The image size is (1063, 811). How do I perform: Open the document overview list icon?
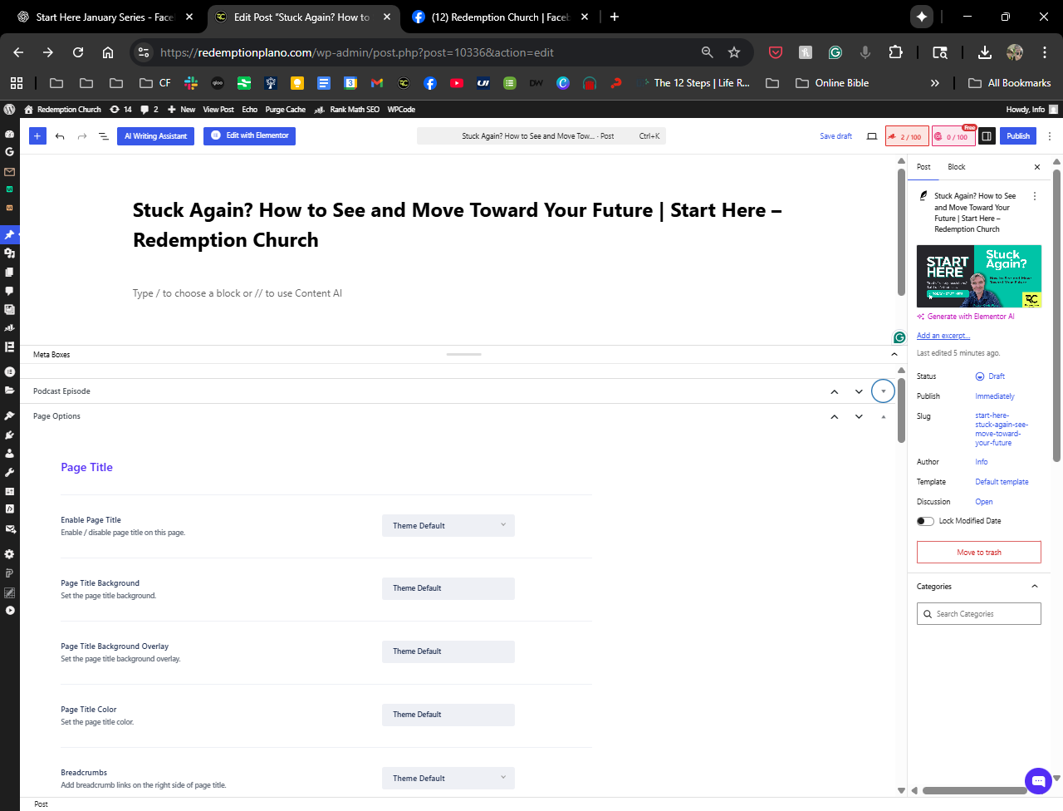pos(104,136)
